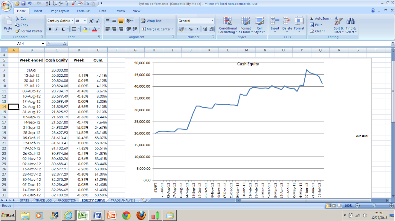
Task: Open the TRADE LOG sheet tab
Action: 44,200
